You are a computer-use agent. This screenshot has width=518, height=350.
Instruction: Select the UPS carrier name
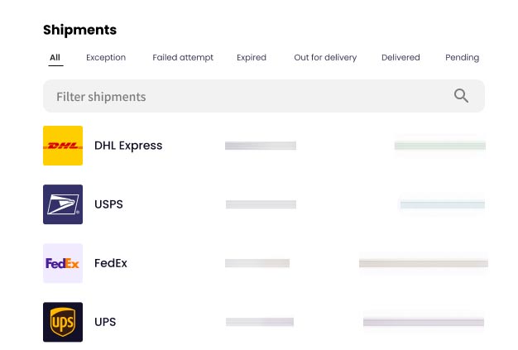coord(105,322)
